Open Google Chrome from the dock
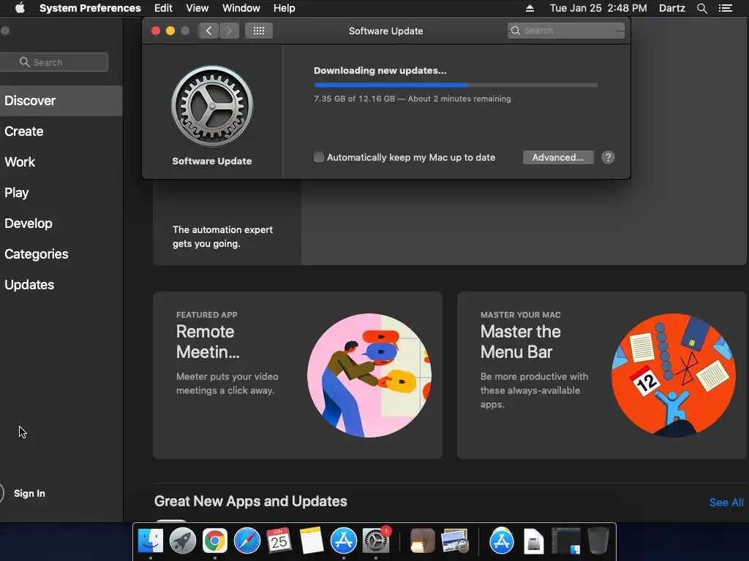 tap(215, 541)
